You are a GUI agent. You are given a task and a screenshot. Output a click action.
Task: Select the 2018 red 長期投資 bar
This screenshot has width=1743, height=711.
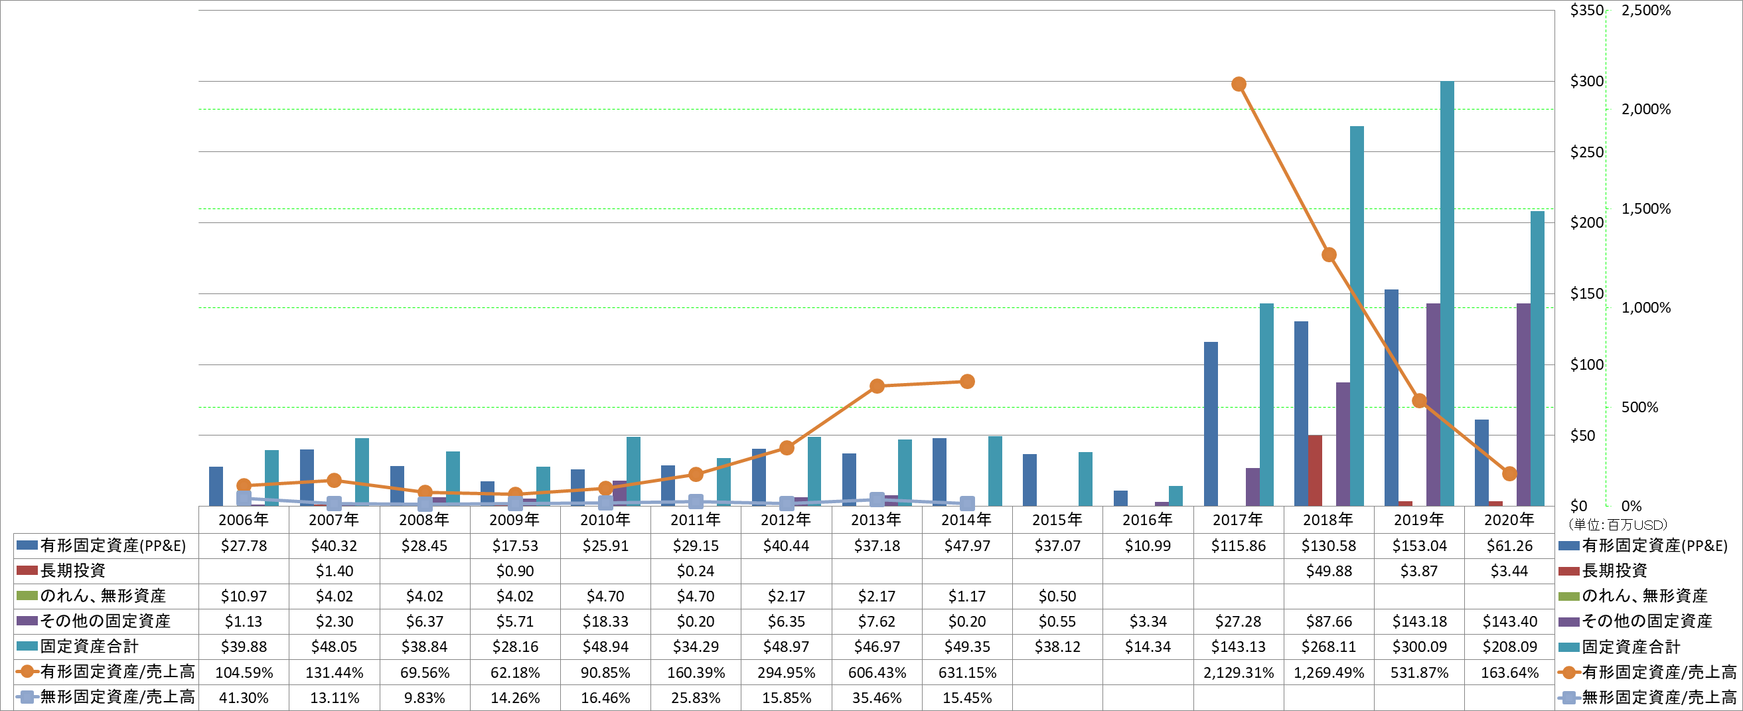[x=1315, y=471]
